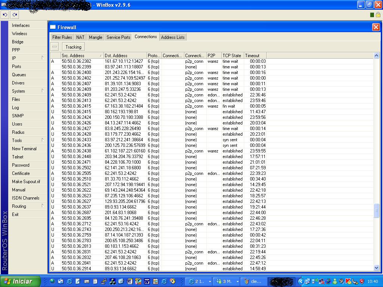Show hidden system tray icons
This screenshot has height=287, width=383.
click(x=301, y=282)
